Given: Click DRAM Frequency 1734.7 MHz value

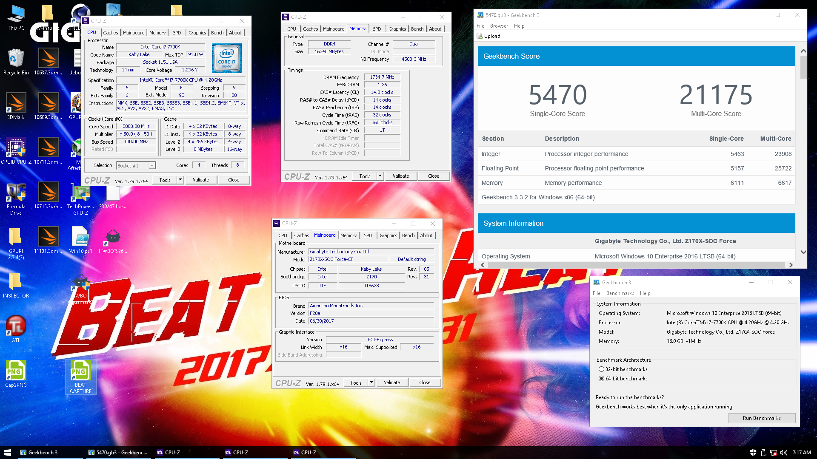Looking at the screenshot, I should click(x=382, y=77).
